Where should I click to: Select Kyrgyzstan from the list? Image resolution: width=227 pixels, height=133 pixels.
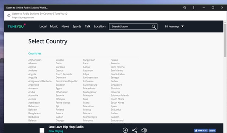[x=89, y=60]
